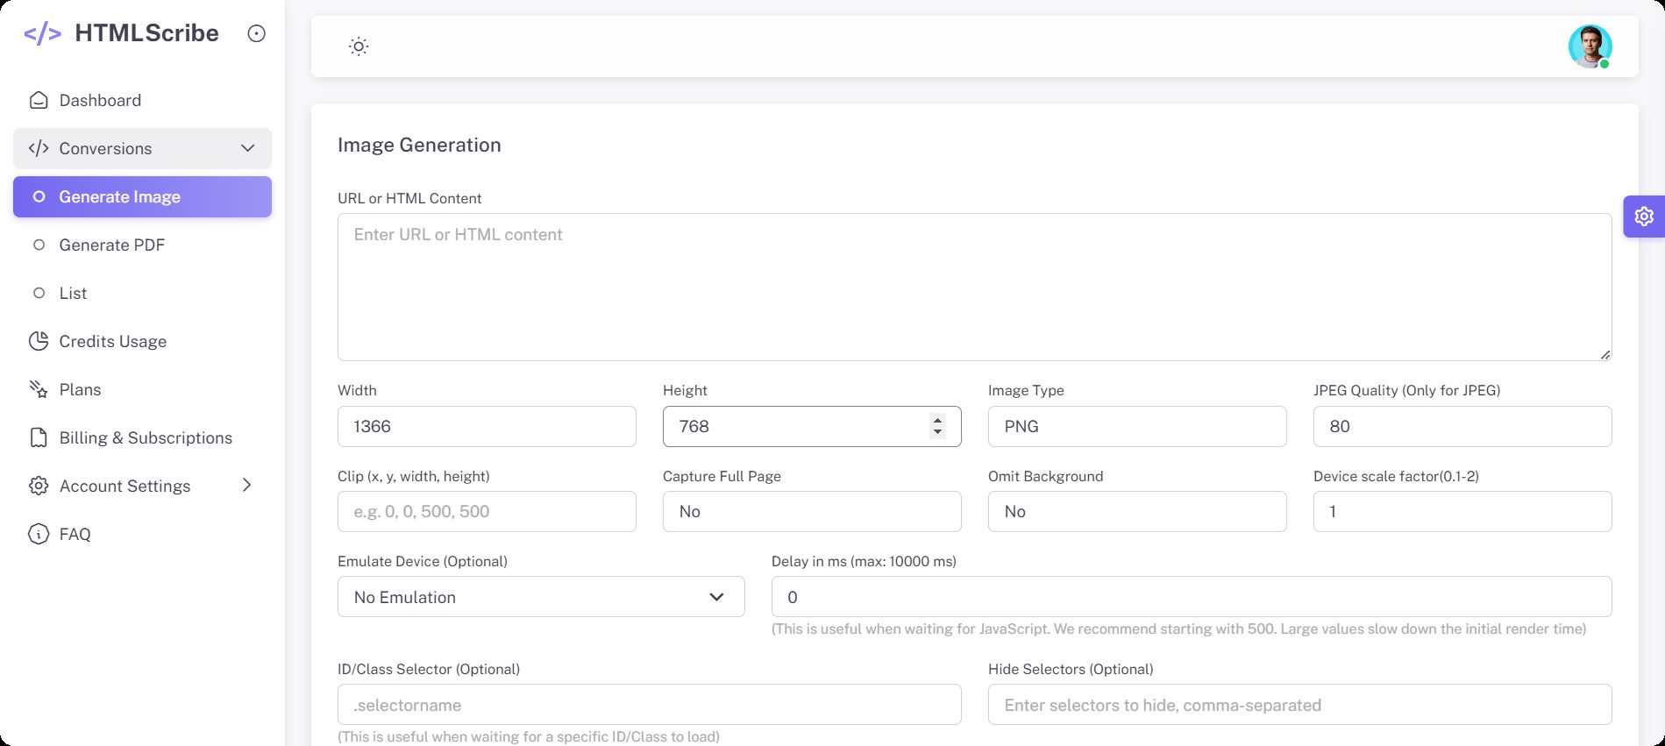The height and width of the screenshot is (746, 1665).
Task: Click the FAQ info icon
Action: pyautogui.click(x=39, y=534)
